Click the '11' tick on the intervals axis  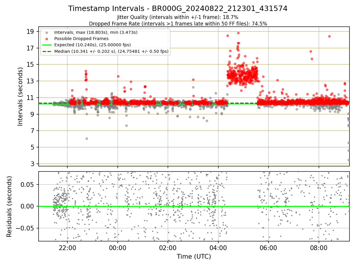pyautogui.click(x=31, y=98)
